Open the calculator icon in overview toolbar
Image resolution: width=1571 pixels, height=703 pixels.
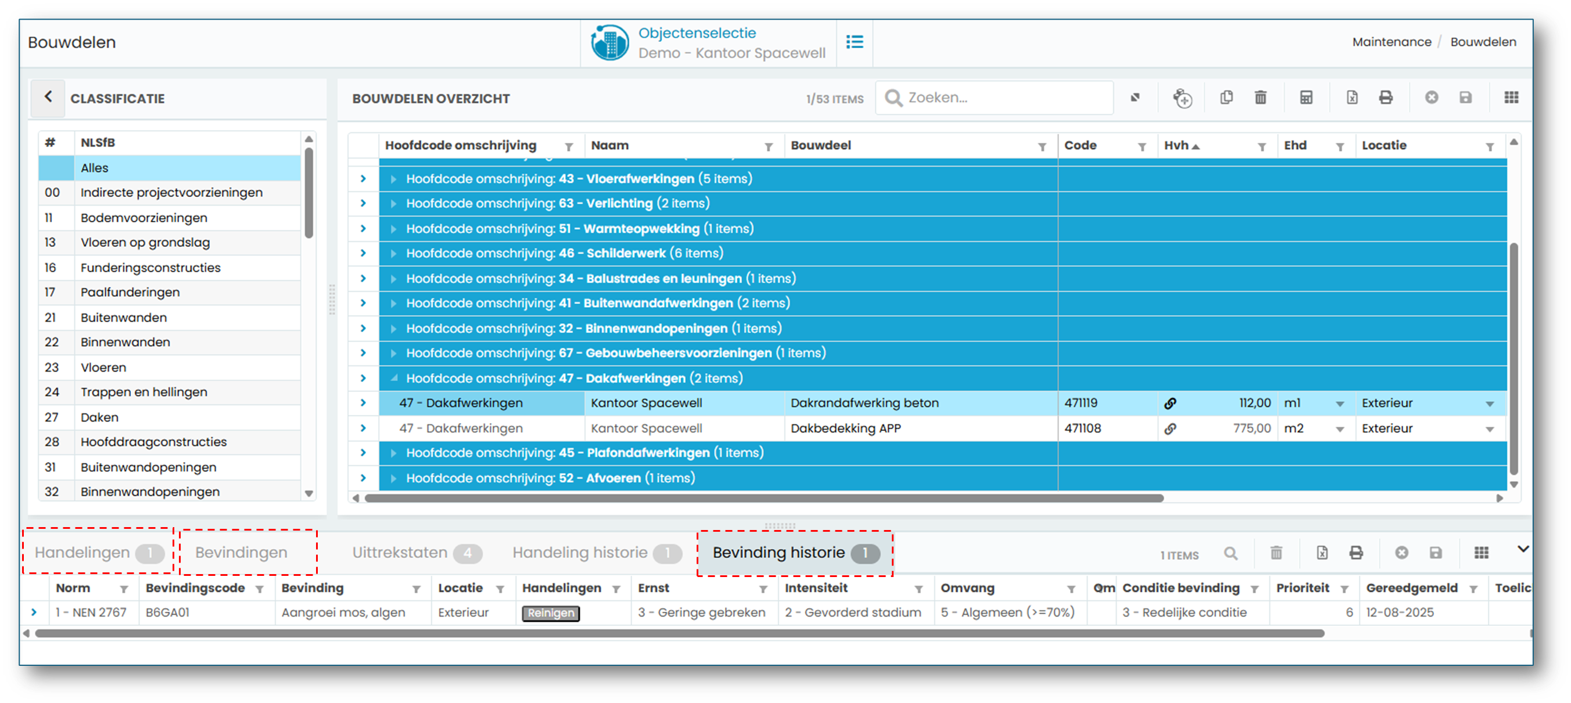pyautogui.click(x=1305, y=98)
